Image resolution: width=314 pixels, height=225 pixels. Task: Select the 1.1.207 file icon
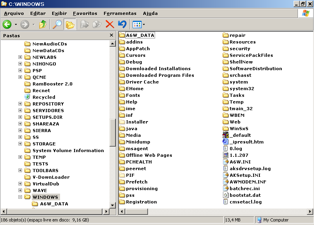[x=225, y=155]
